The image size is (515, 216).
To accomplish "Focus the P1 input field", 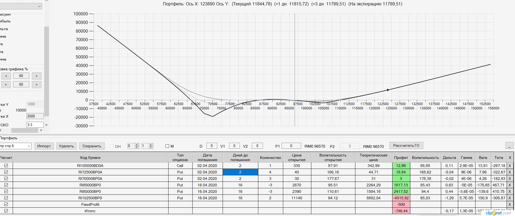I will tap(291, 146).
